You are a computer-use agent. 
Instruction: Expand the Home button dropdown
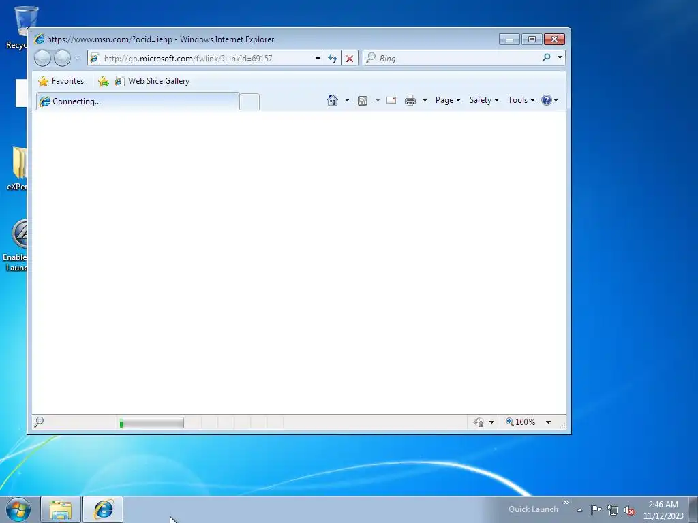[347, 100]
